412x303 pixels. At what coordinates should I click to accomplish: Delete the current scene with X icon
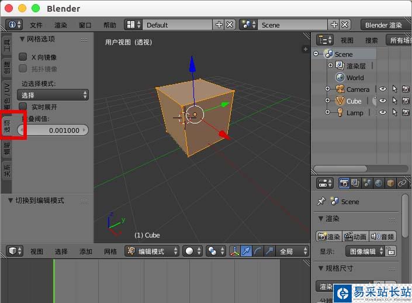point(345,25)
